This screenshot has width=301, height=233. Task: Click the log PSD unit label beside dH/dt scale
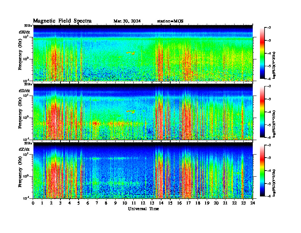point(274,65)
